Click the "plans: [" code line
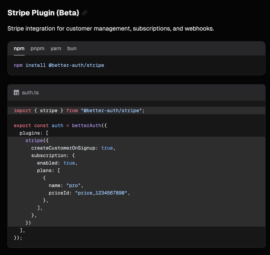Viewport: 270px width, 255px height. click(49, 170)
